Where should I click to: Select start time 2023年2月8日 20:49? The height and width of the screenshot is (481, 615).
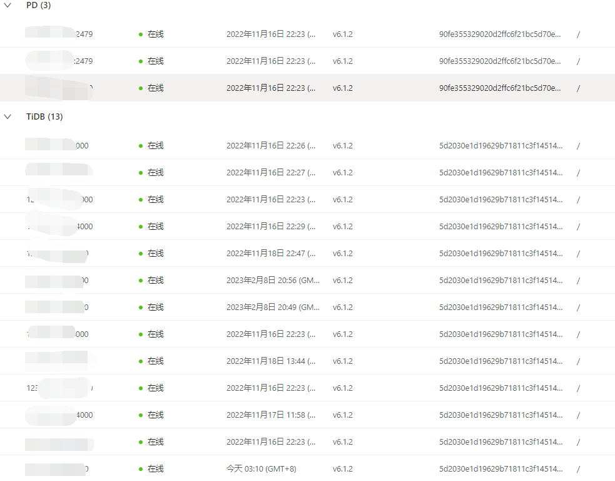click(x=273, y=308)
